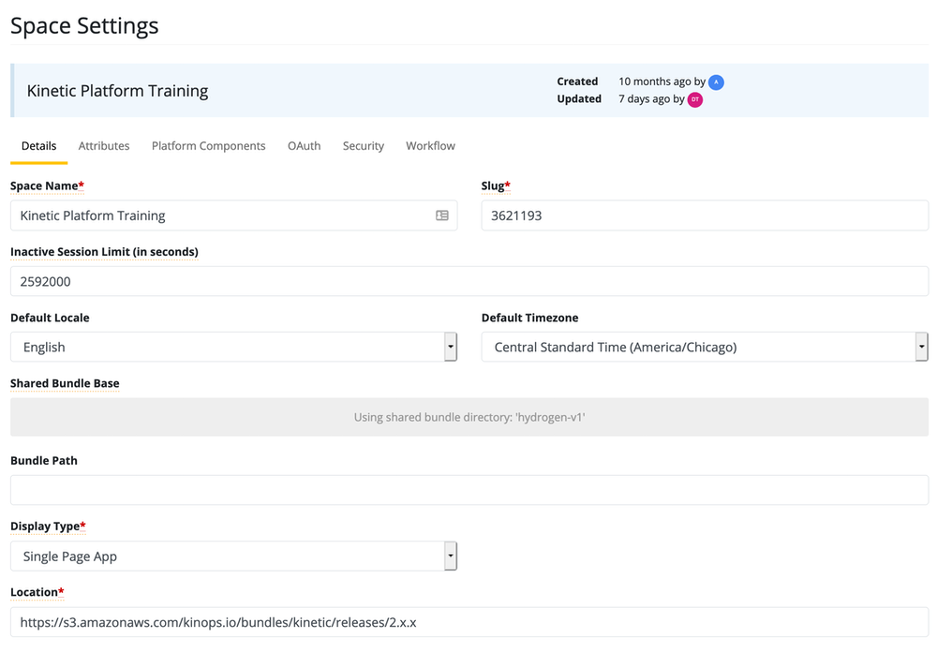The image size is (937, 653).
Task: Expand the Display Type dropdown
Action: coord(233,557)
